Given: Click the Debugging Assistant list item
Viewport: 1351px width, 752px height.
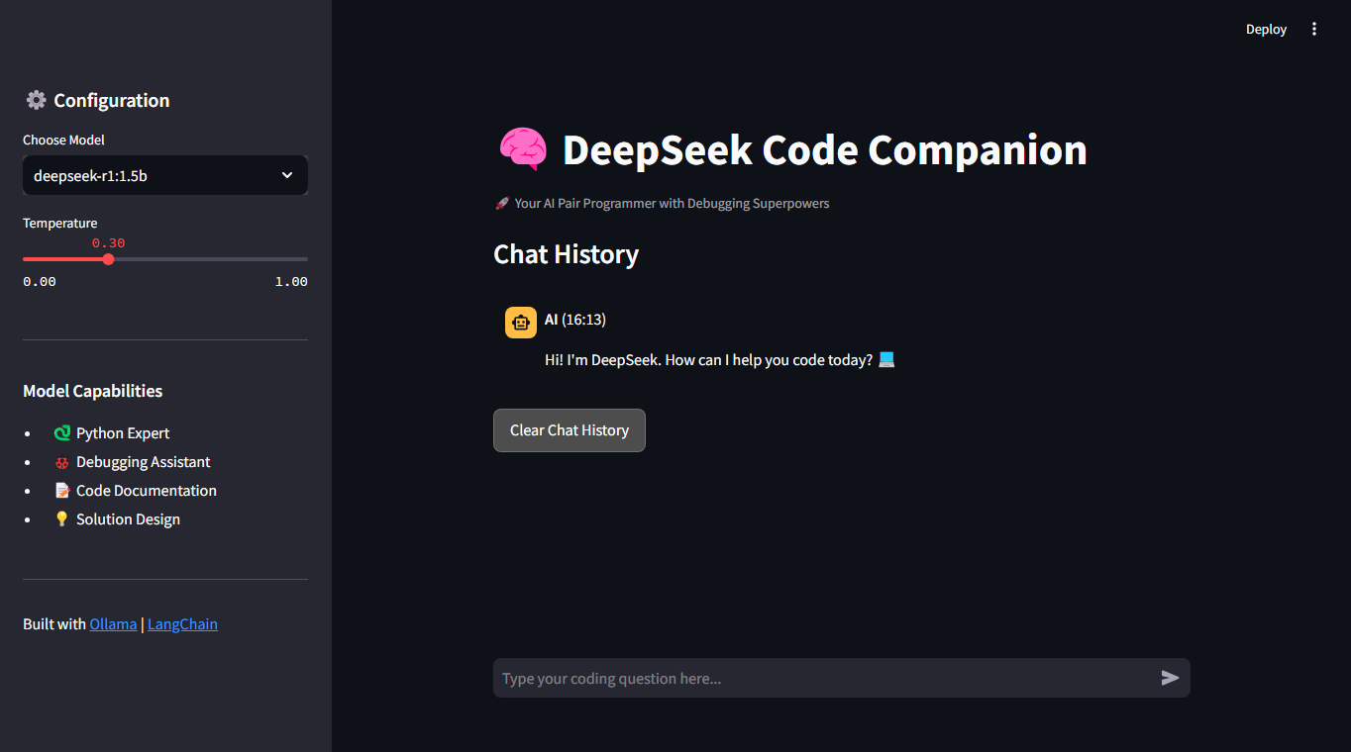Looking at the screenshot, I should pyautogui.click(x=133, y=462).
